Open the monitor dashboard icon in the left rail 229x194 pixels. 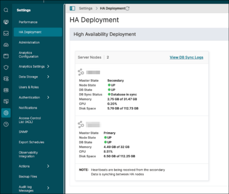click(6, 22)
